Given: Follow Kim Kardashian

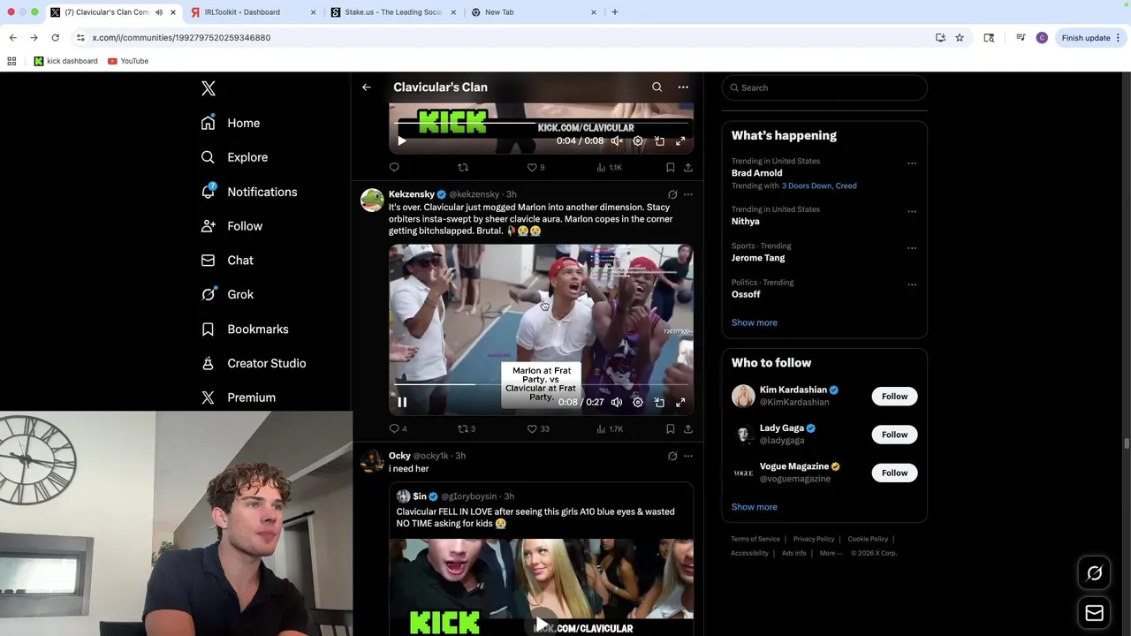Looking at the screenshot, I should coord(894,396).
